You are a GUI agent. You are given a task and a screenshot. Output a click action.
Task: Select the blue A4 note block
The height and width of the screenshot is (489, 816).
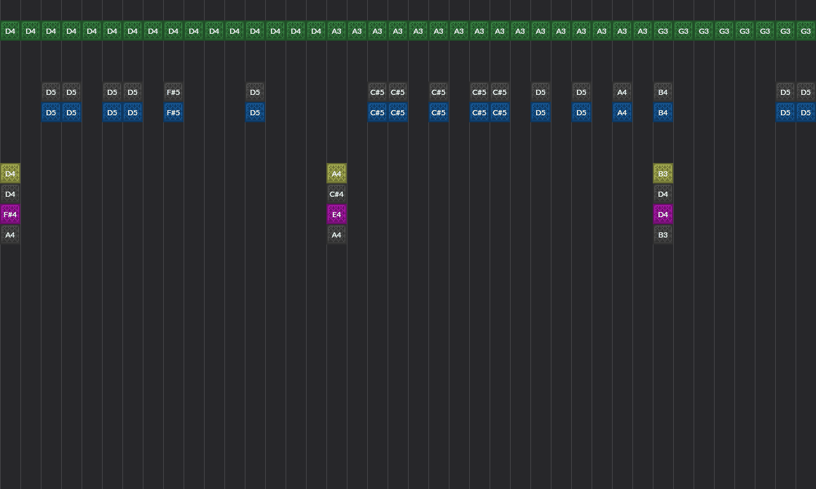click(622, 112)
